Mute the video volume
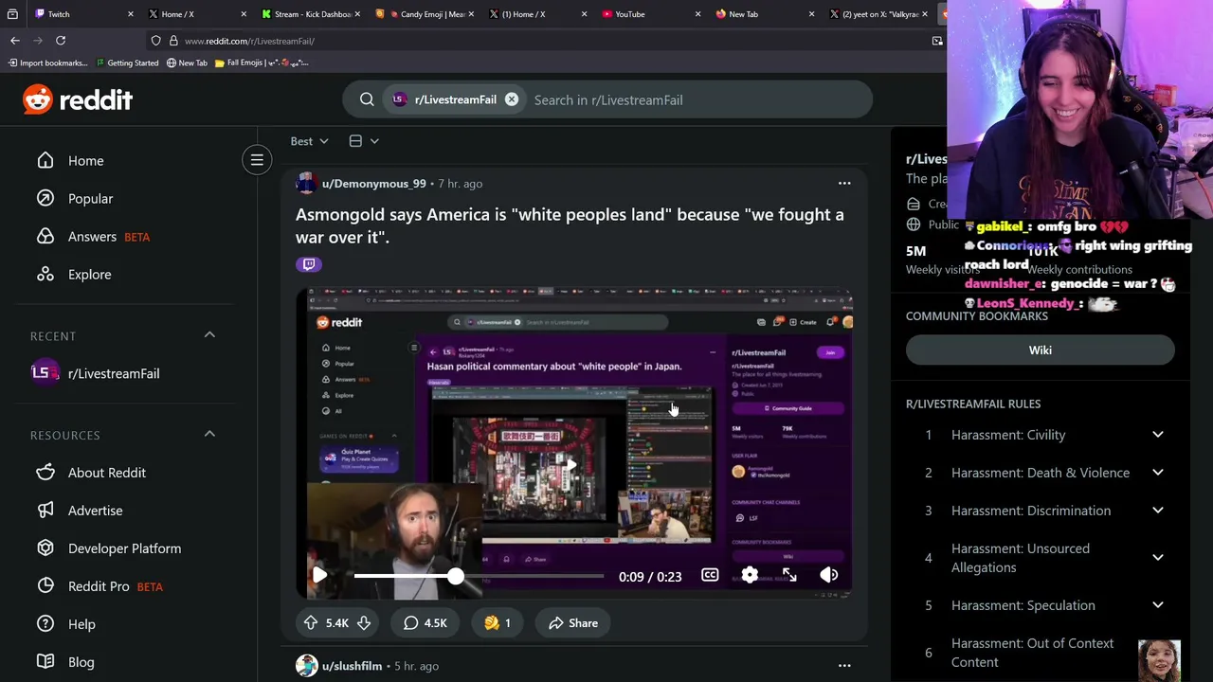This screenshot has width=1213, height=682. pyautogui.click(x=829, y=576)
